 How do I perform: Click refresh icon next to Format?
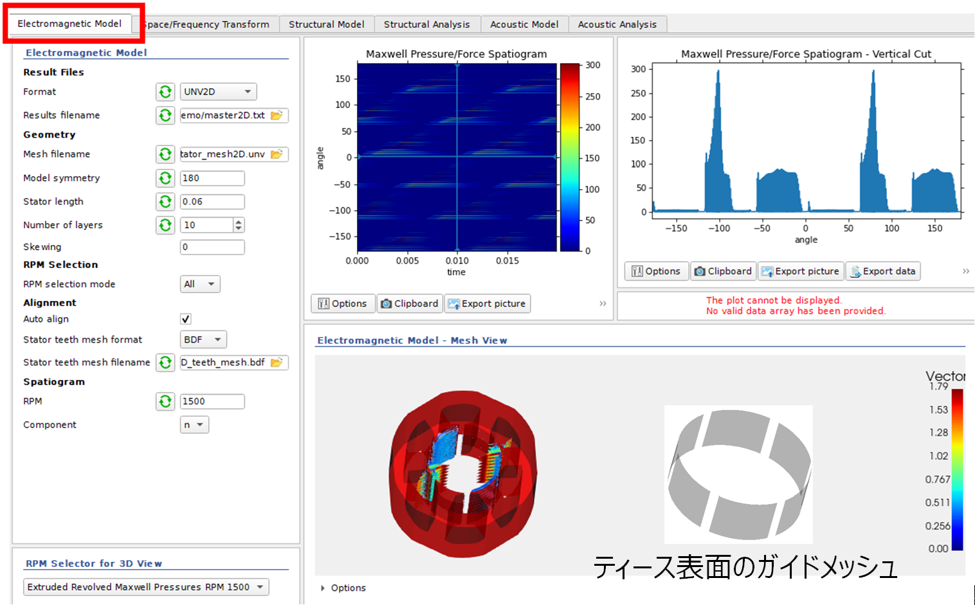[x=165, y=92]
